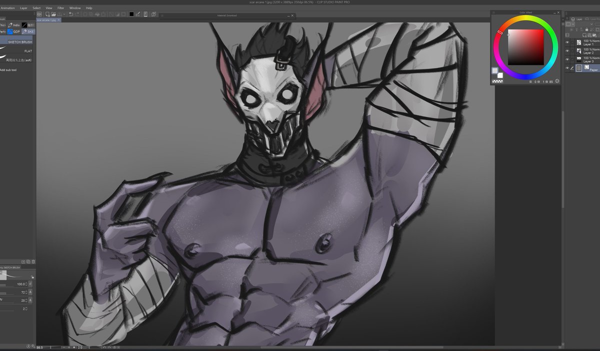Viewport: 600px width, 351px height.
Task: Click the padlock Lock layer icon
Action: pos(586,29)
